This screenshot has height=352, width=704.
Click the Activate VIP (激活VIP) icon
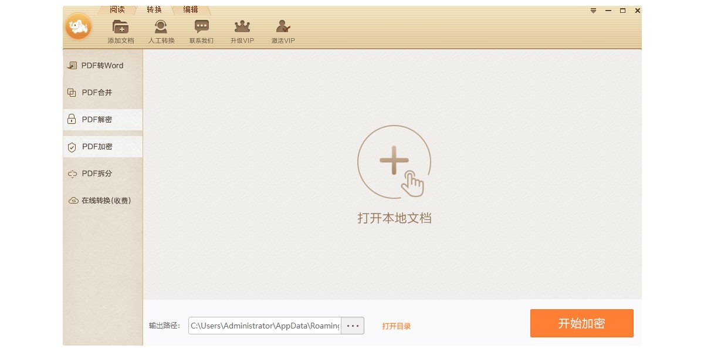[x=283, y=27]
